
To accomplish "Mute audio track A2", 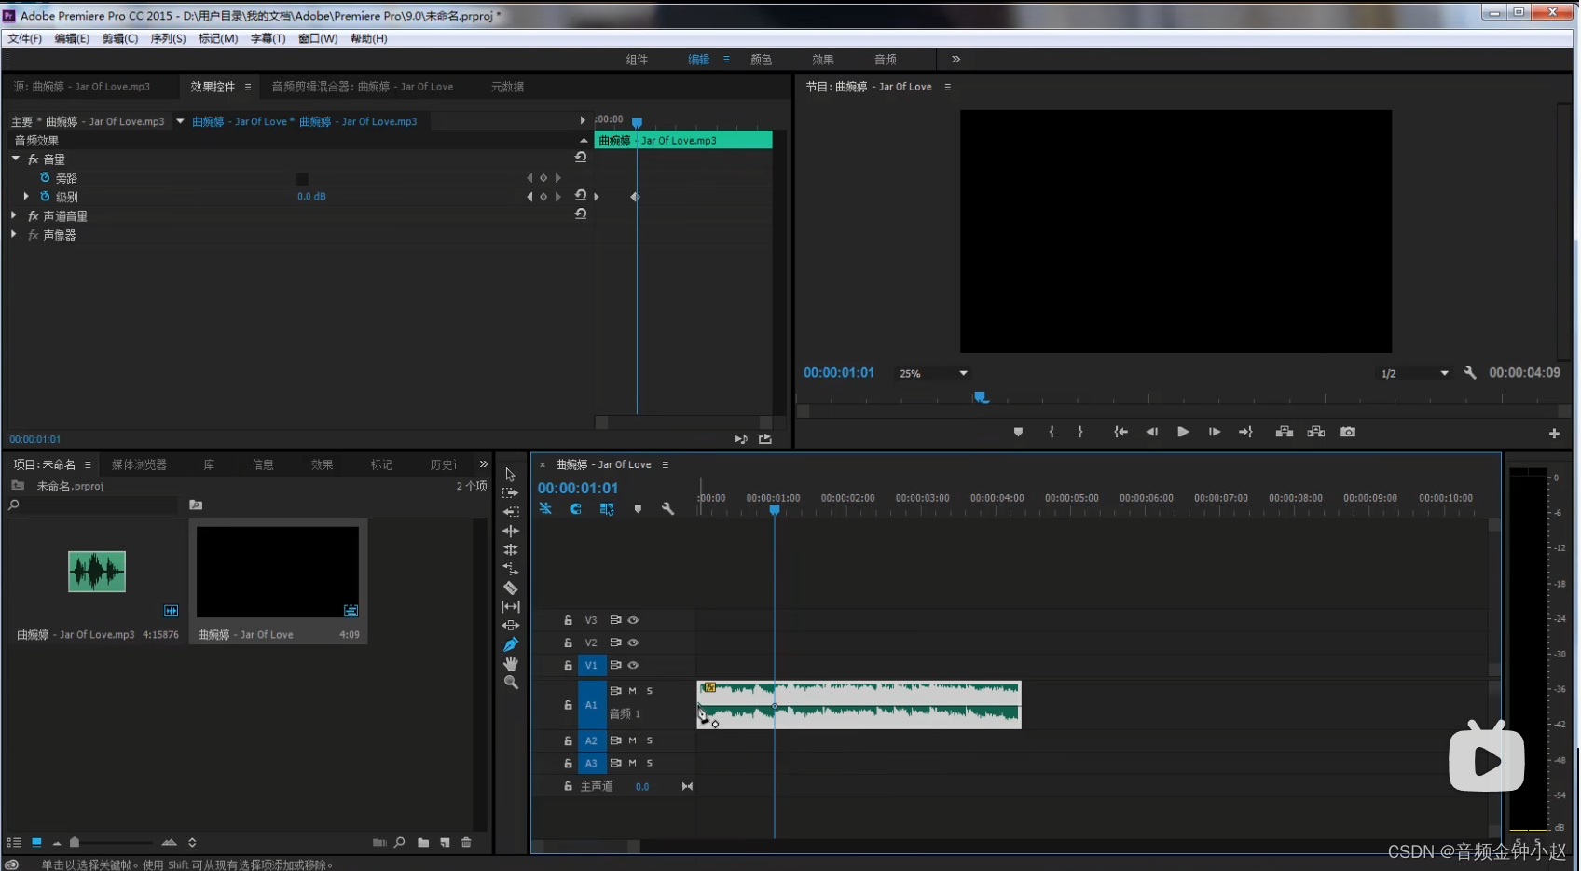I will [632, 740].
